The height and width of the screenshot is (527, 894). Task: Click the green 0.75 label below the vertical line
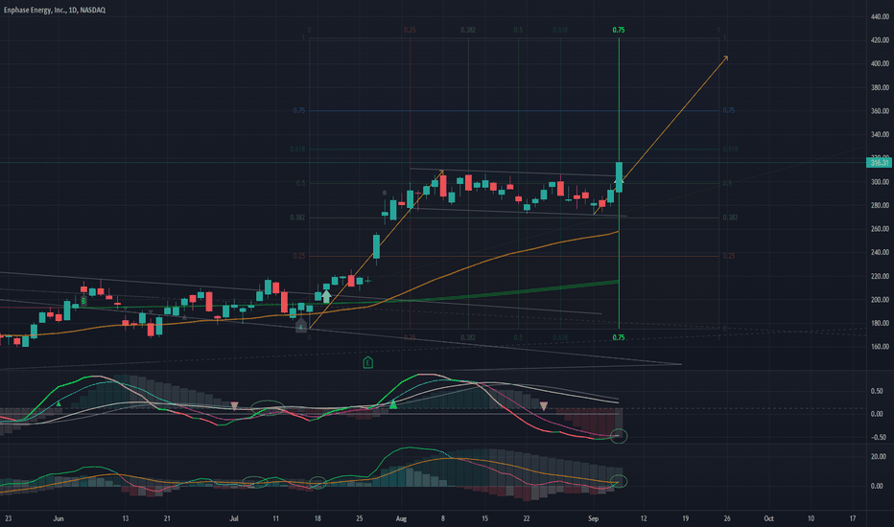(619, 337)
